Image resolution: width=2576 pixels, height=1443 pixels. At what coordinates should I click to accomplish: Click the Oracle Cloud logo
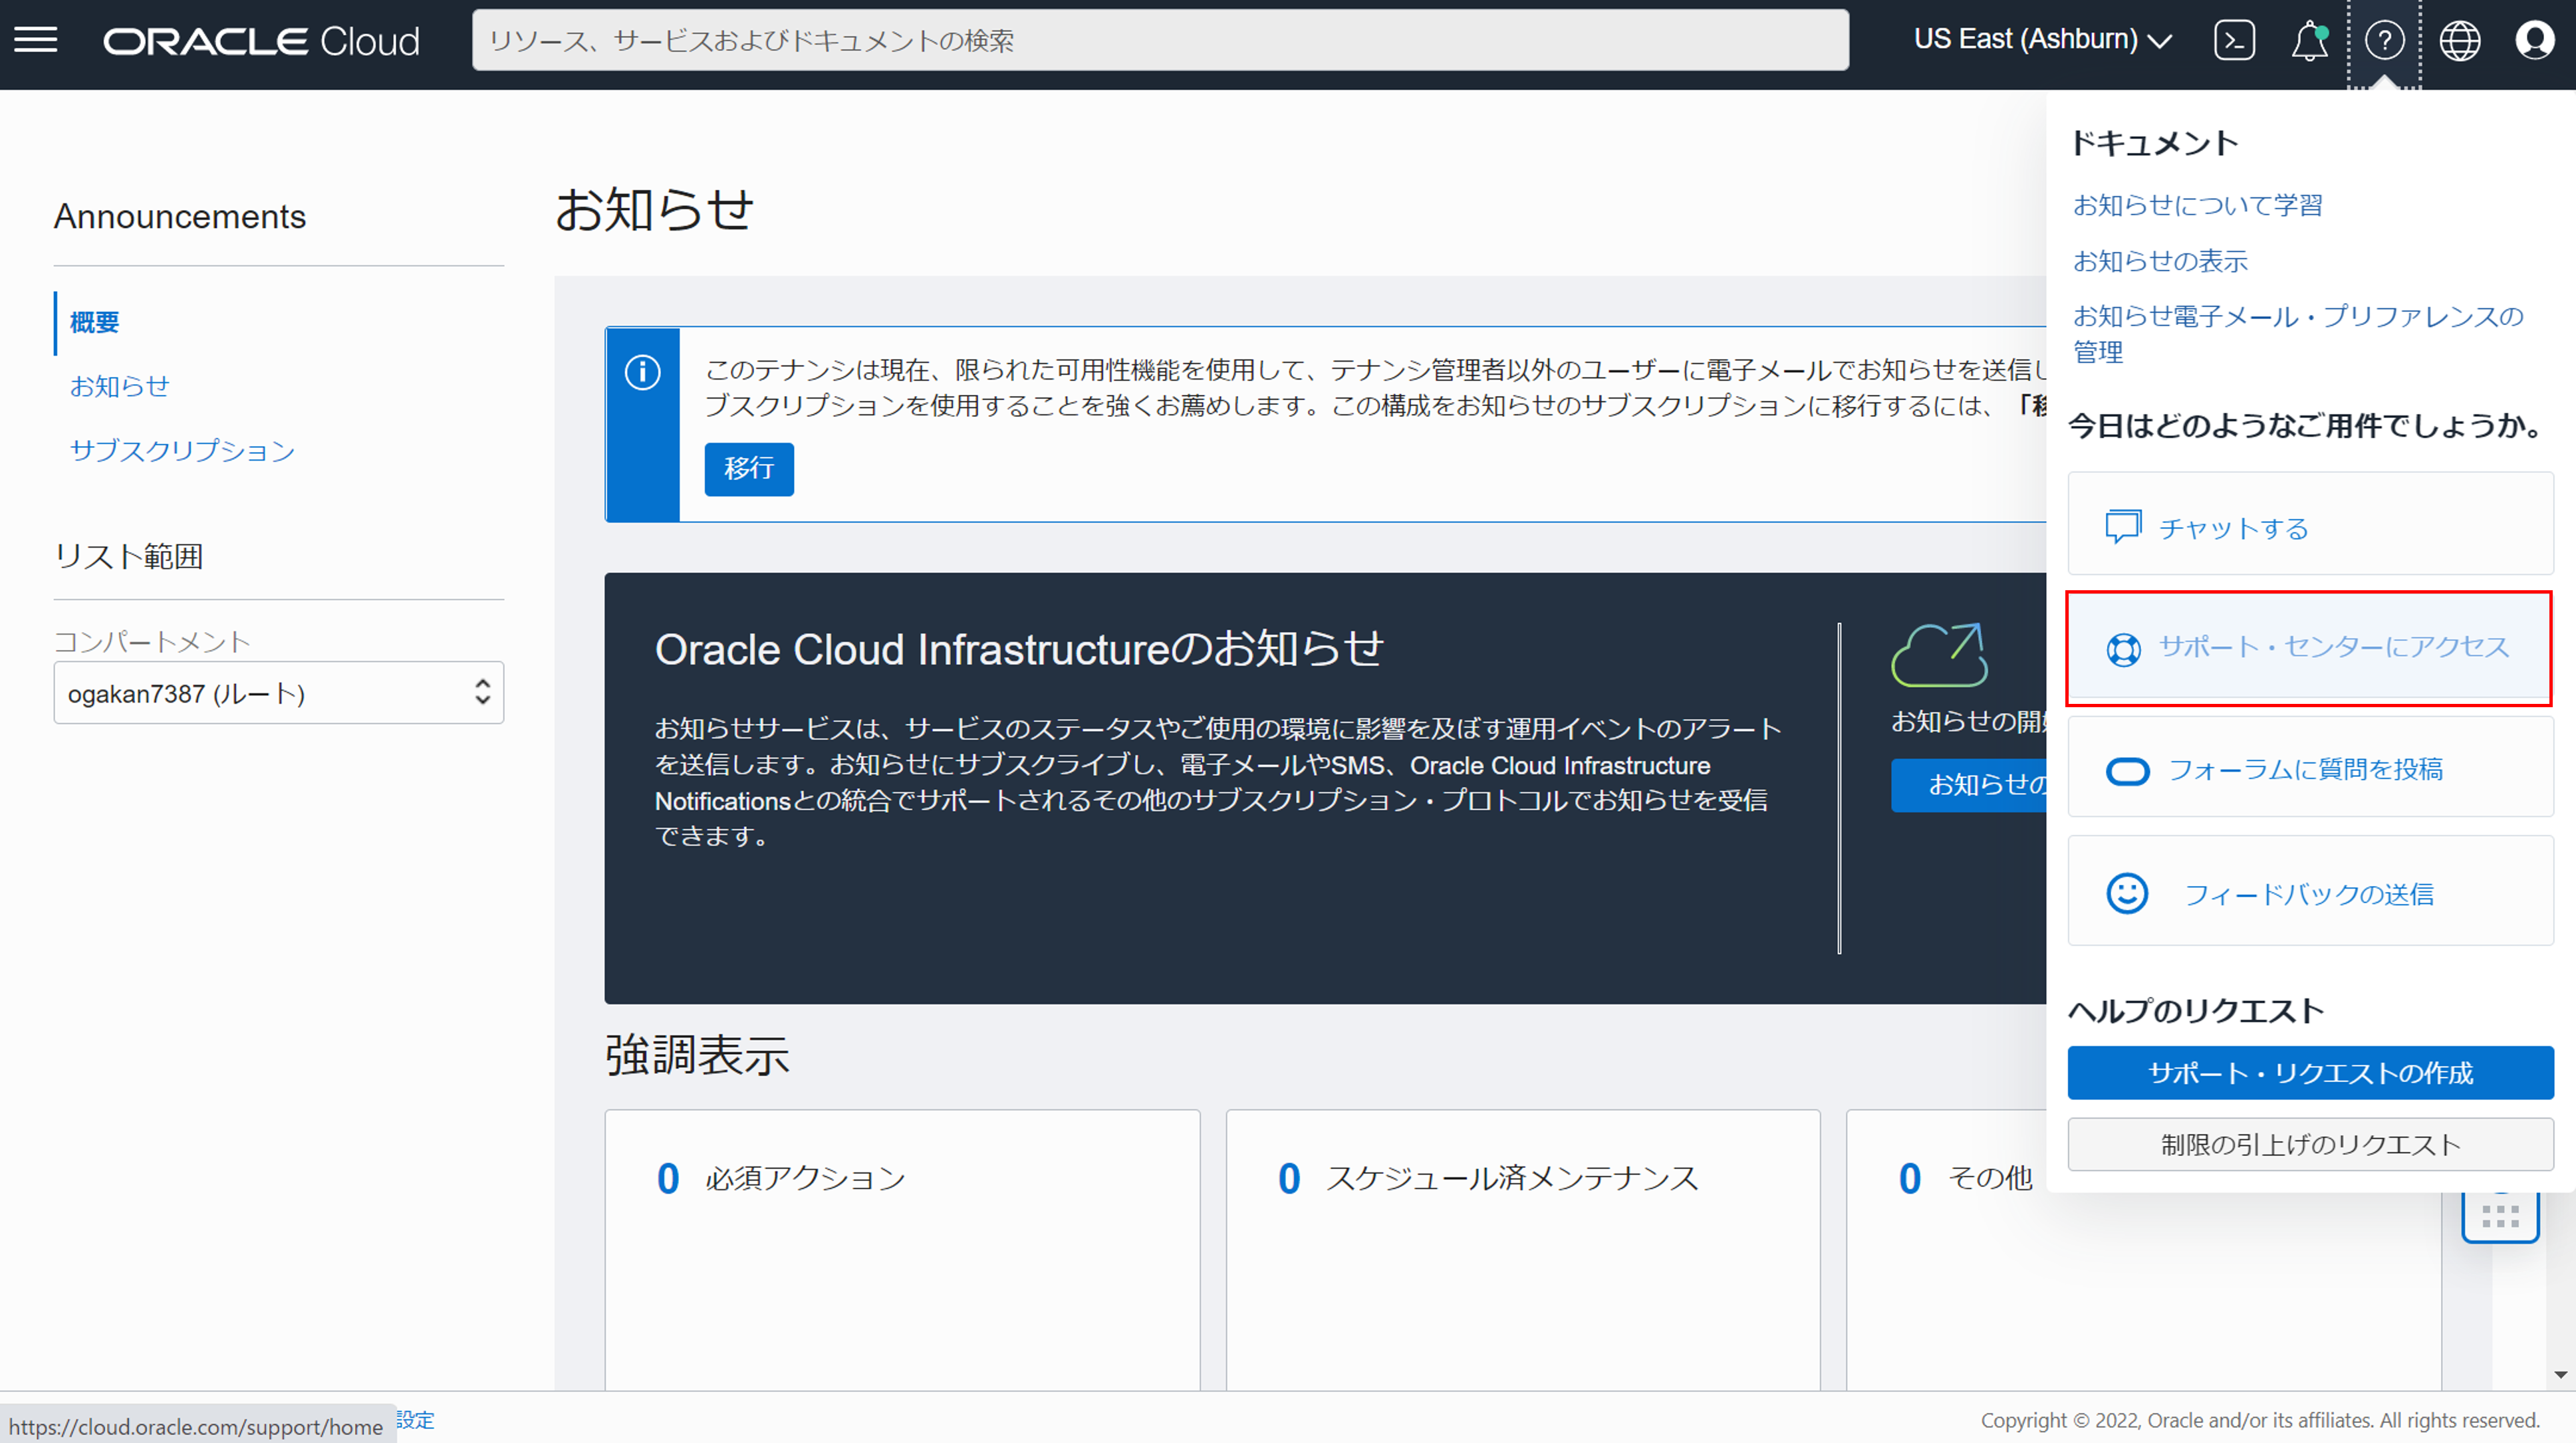pyautogui.click(x=262, y=41)
